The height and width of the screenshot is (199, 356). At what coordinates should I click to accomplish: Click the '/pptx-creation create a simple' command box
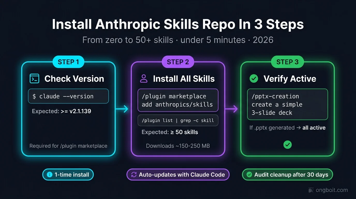click(x=287, y=104)
